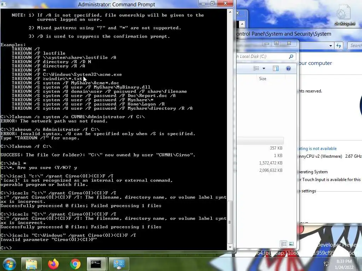
Task: Click the Show desktop strip beside clock
Action: 360,264
